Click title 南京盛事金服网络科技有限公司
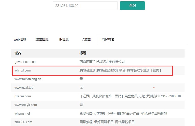The image size is (195, 126). point(102,62)
